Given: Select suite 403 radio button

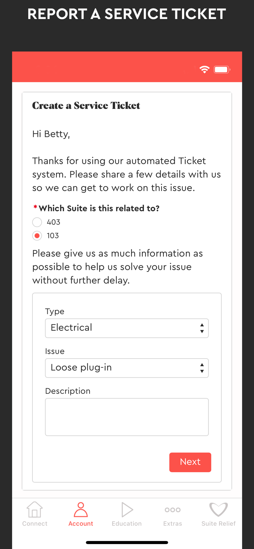Looking at the screenshot, I should click(37, 222).
